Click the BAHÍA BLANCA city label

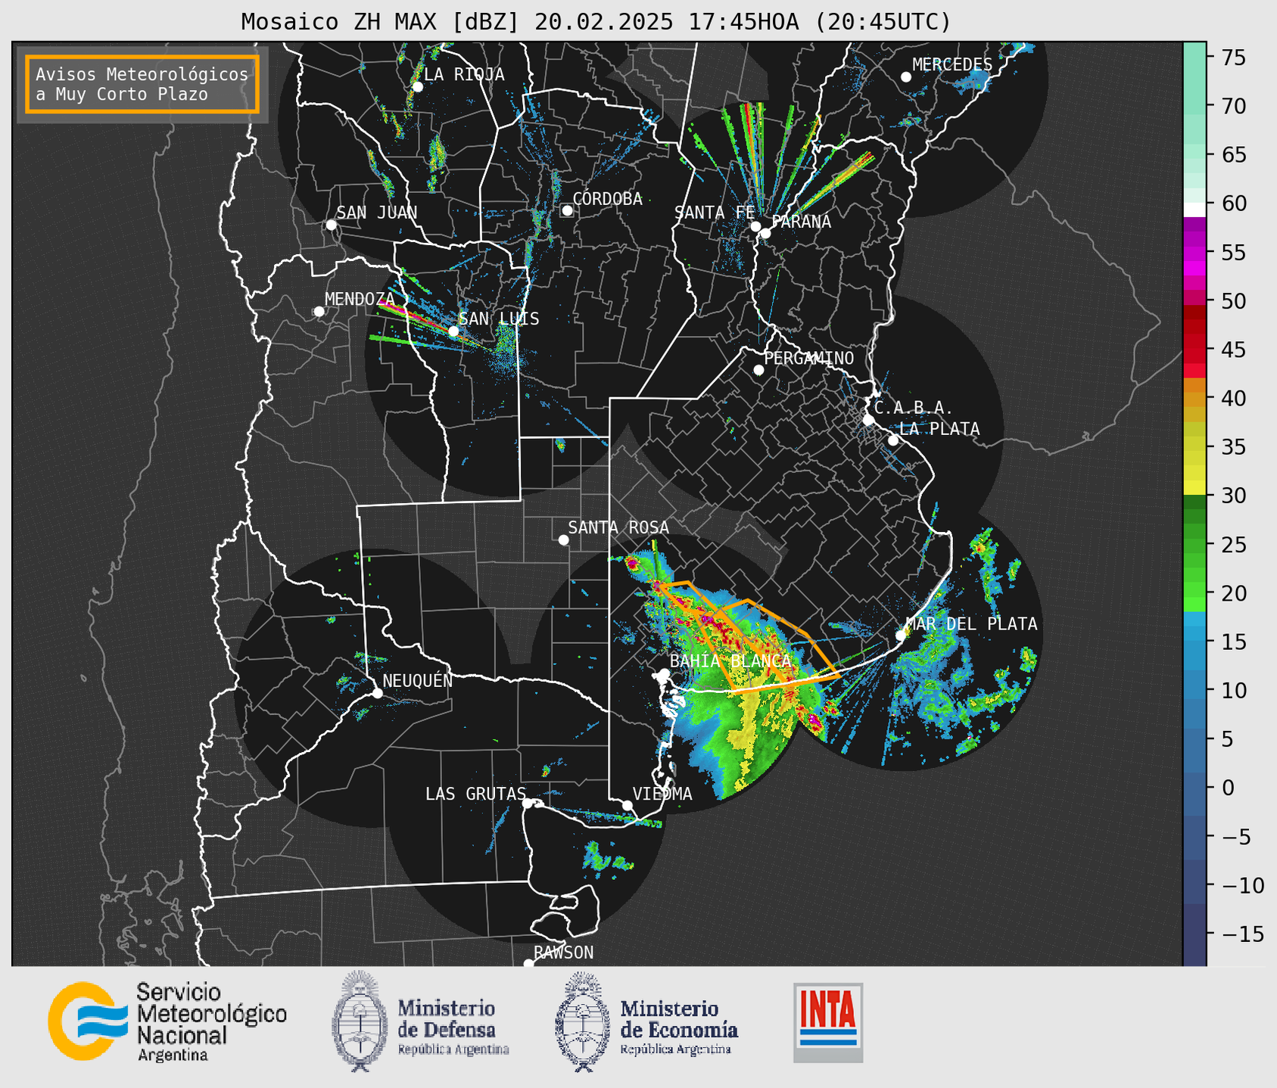click(730, 661)
